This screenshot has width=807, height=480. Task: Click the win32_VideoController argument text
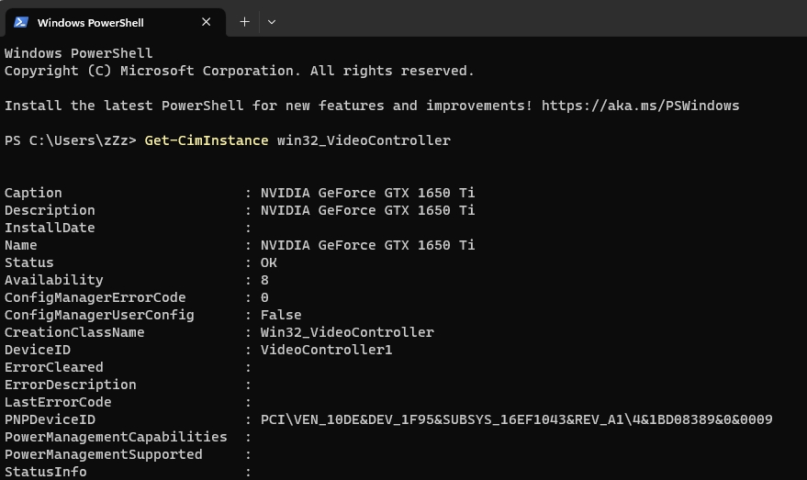(364, 140)
